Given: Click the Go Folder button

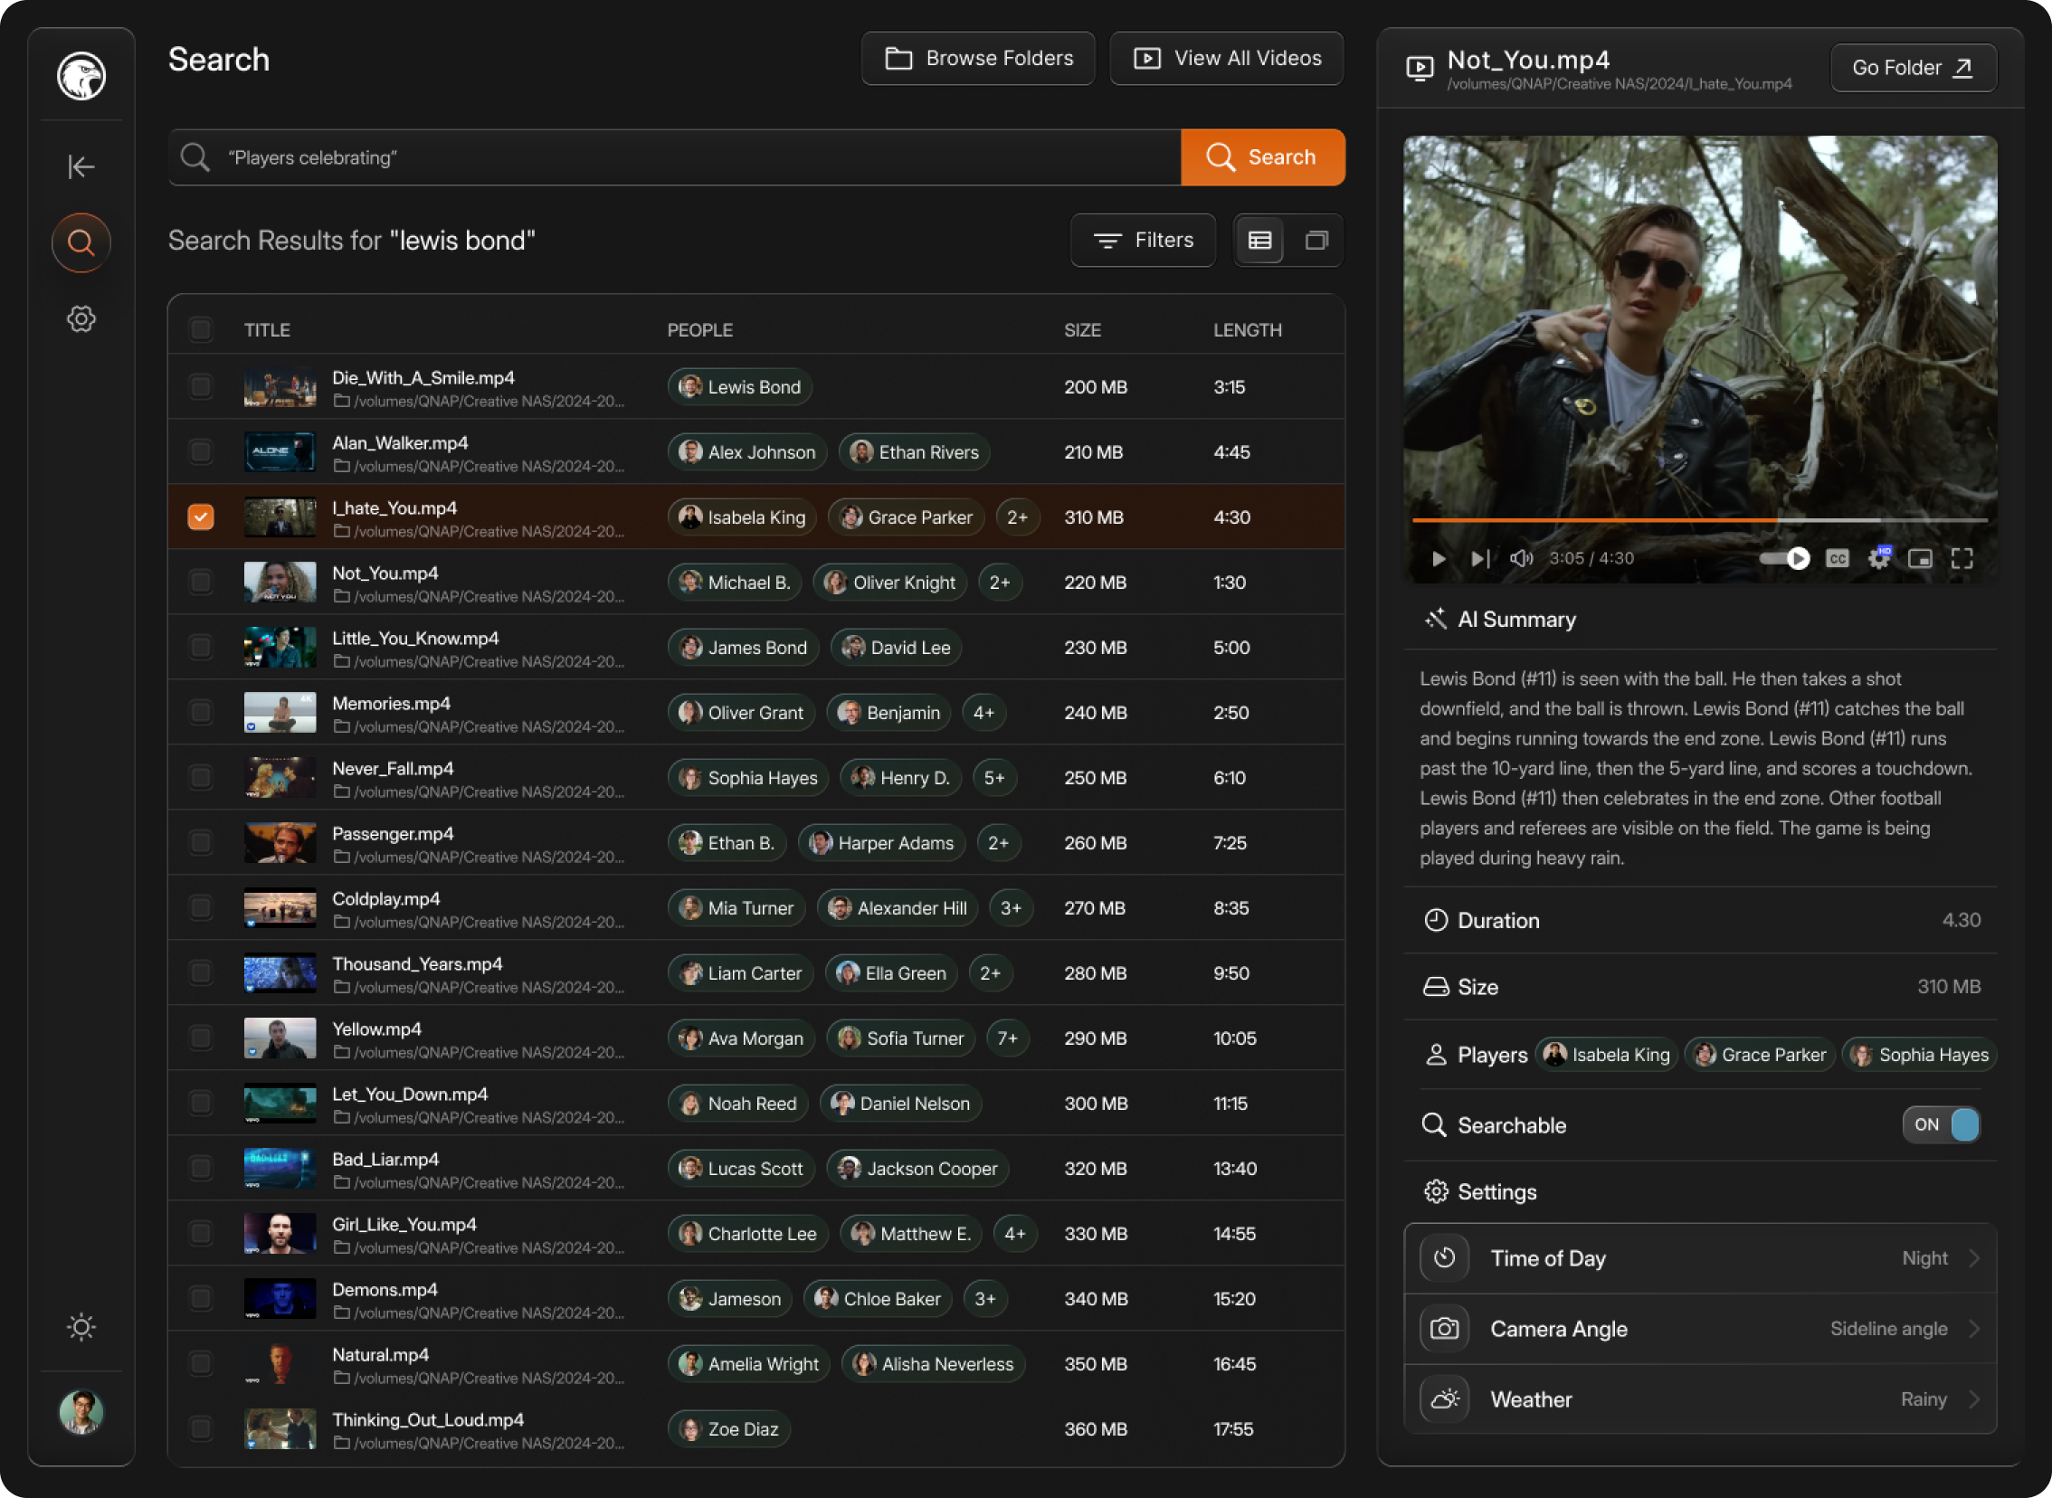Looking at the screenshot, I should tap(1914, 67).
